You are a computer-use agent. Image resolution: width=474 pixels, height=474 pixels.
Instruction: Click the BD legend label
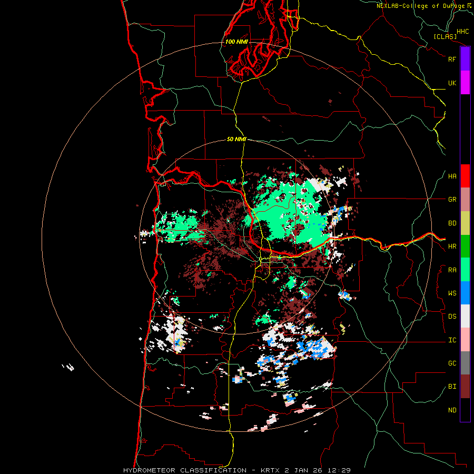click(x=452, y=223)
